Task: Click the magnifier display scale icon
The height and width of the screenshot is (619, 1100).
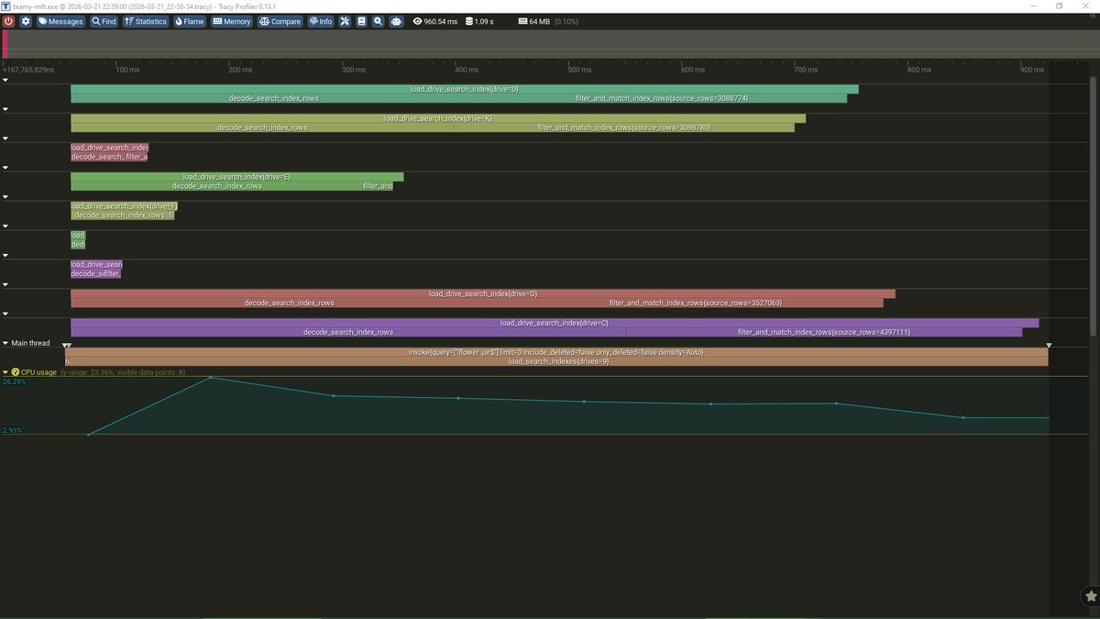Action: point(378,21)
